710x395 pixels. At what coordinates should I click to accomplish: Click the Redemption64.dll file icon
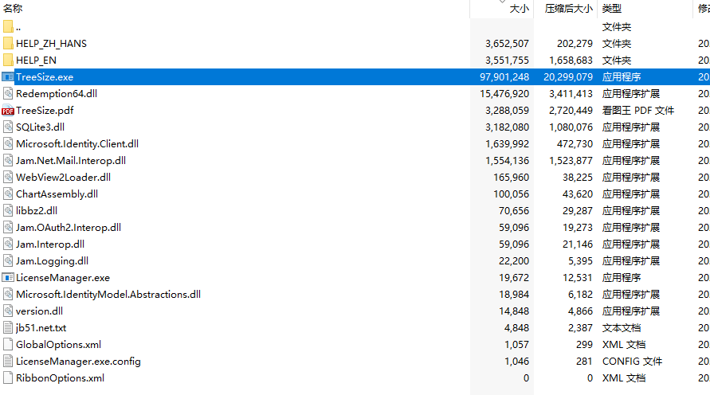pyautogui.click(x=8, y=94)
